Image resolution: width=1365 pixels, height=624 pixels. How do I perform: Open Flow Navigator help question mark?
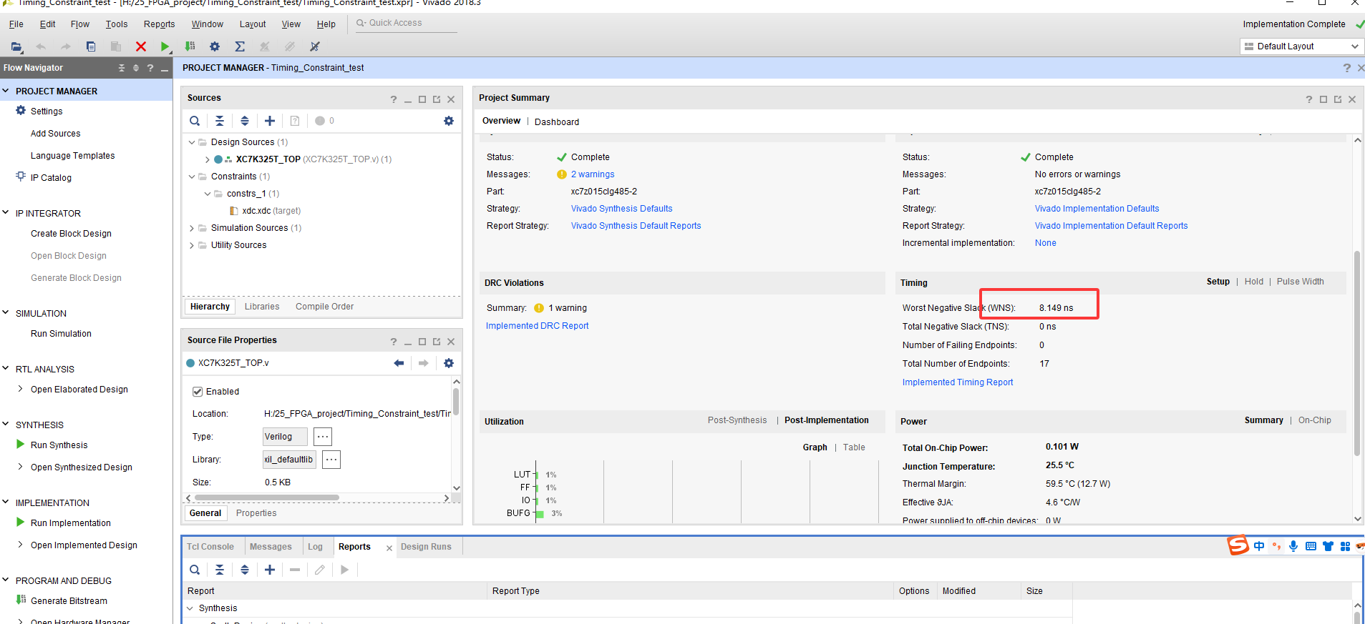(150, 68)
